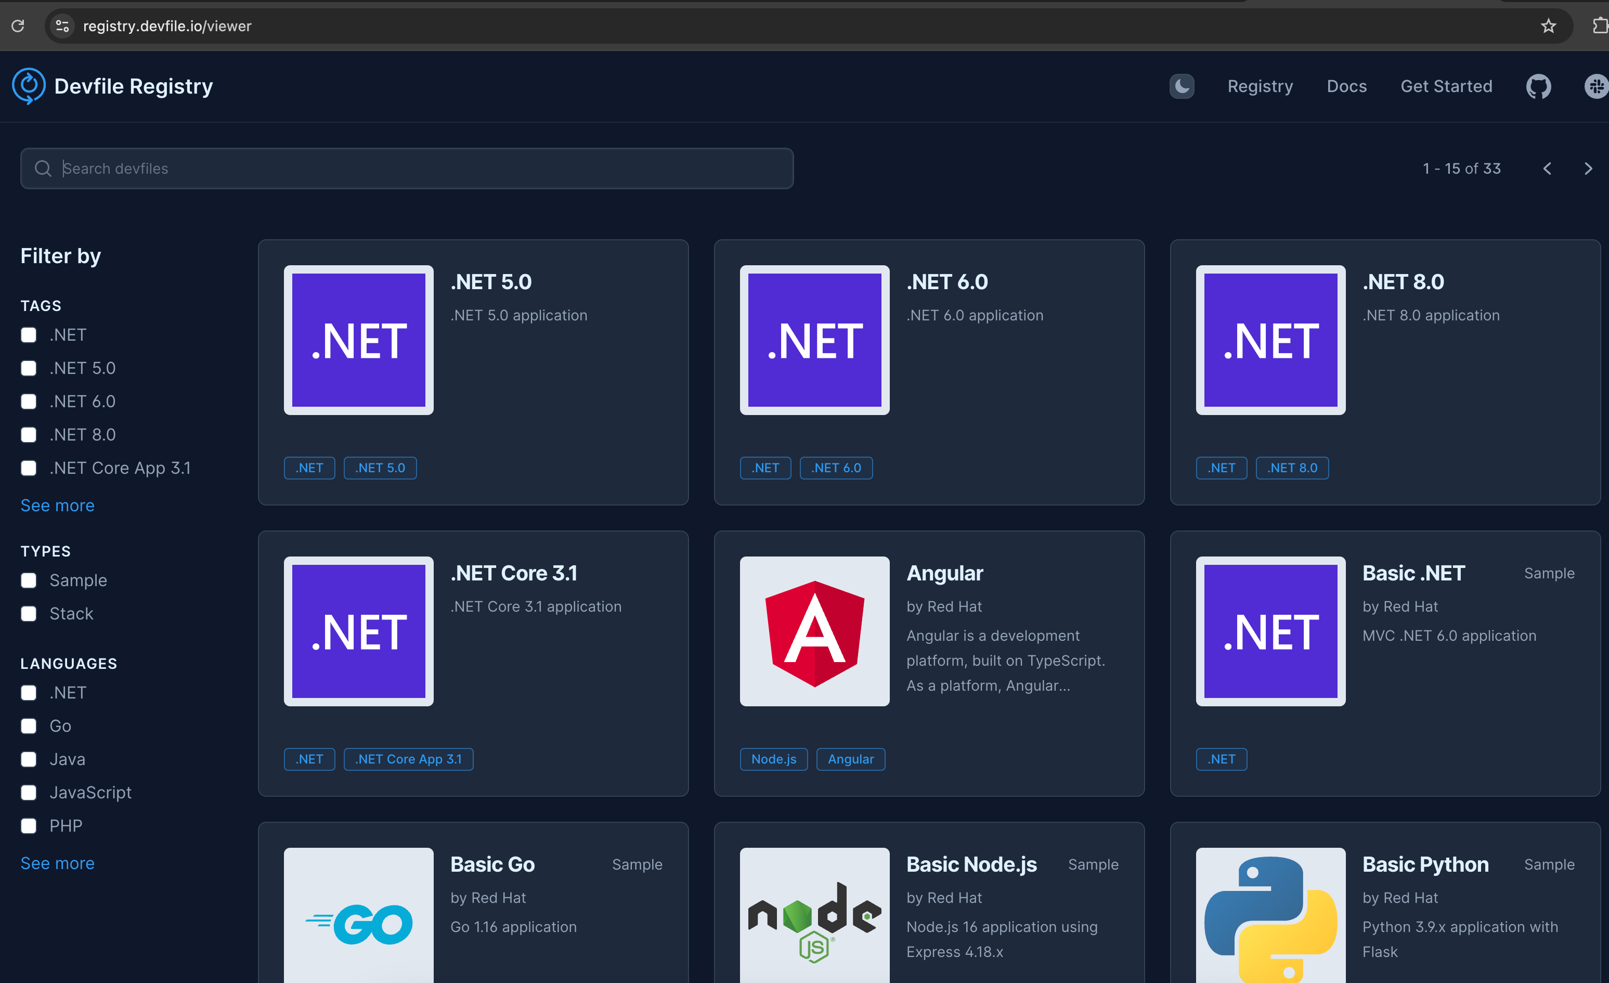The height and width of the screenshot is (983, 1609).
Task: Open the Basic .NET sample logo
Action: 1270,631
